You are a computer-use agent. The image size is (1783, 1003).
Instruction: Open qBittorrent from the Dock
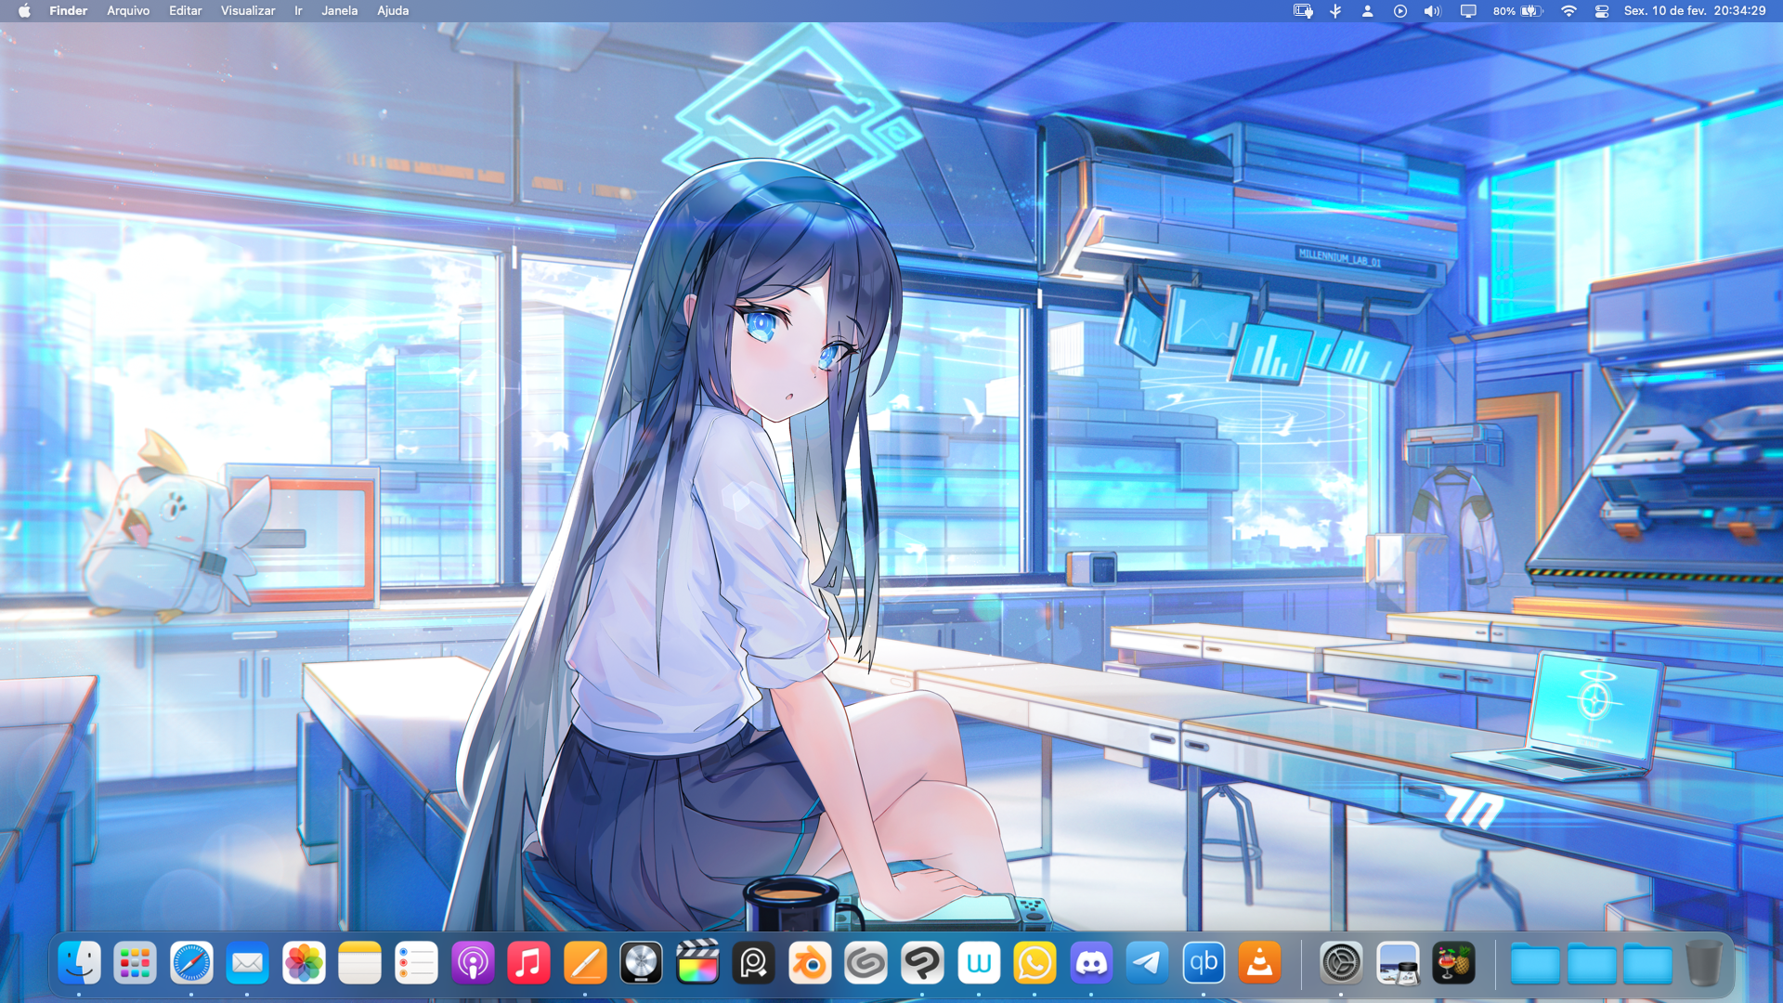1204,963
